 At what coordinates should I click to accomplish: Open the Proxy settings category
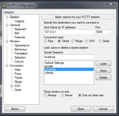point(18,74)
